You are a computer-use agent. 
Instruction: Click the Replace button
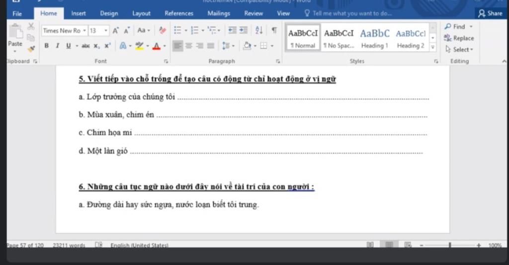coord(459,38)
